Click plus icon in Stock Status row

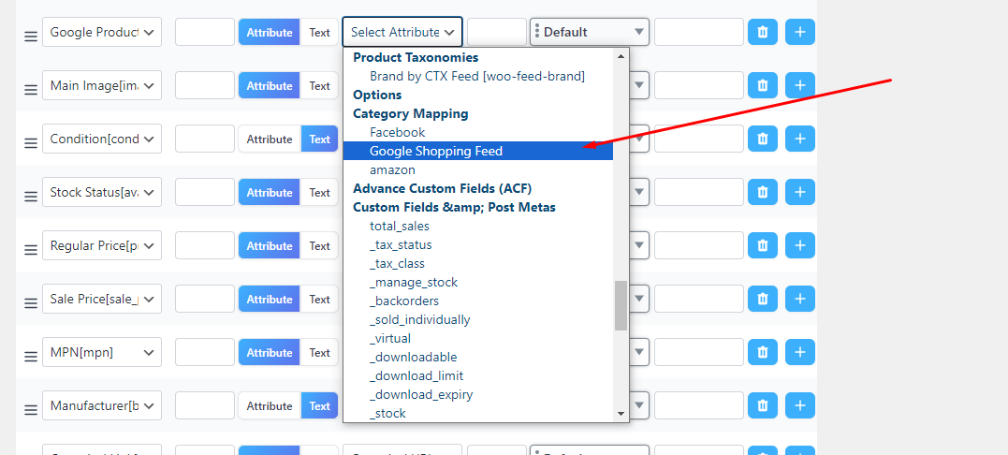799,192
